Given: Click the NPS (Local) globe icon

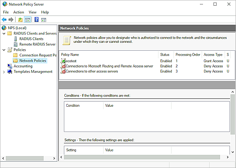Looking at the screenshot, I should pyautogui.click(x=4, y=28).
